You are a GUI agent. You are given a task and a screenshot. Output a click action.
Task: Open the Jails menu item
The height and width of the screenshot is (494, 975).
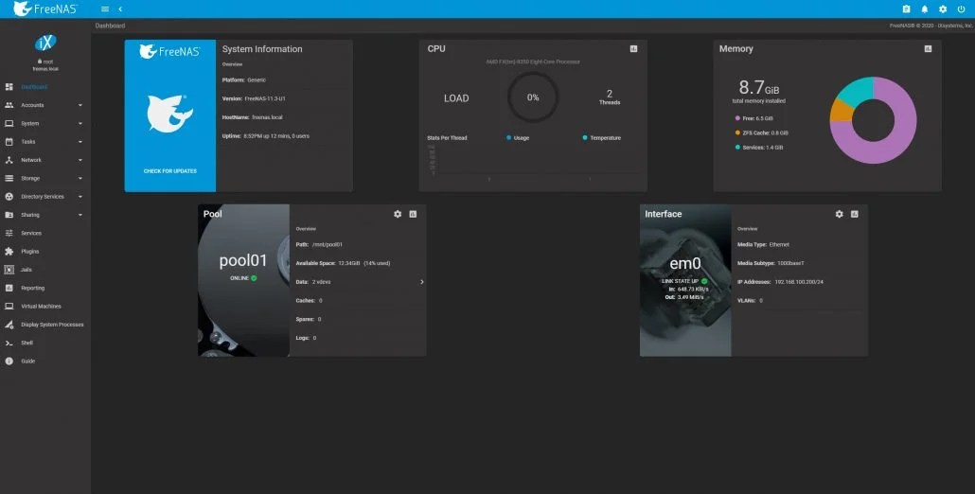pyautogui.click(x=45, y=270)
